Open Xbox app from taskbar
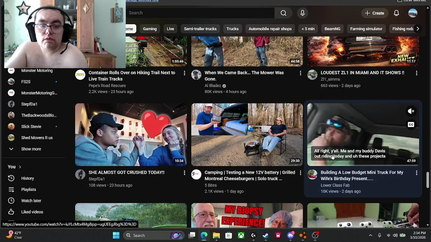Viewport: 431px width, 242px height. [x=241, y=236]
